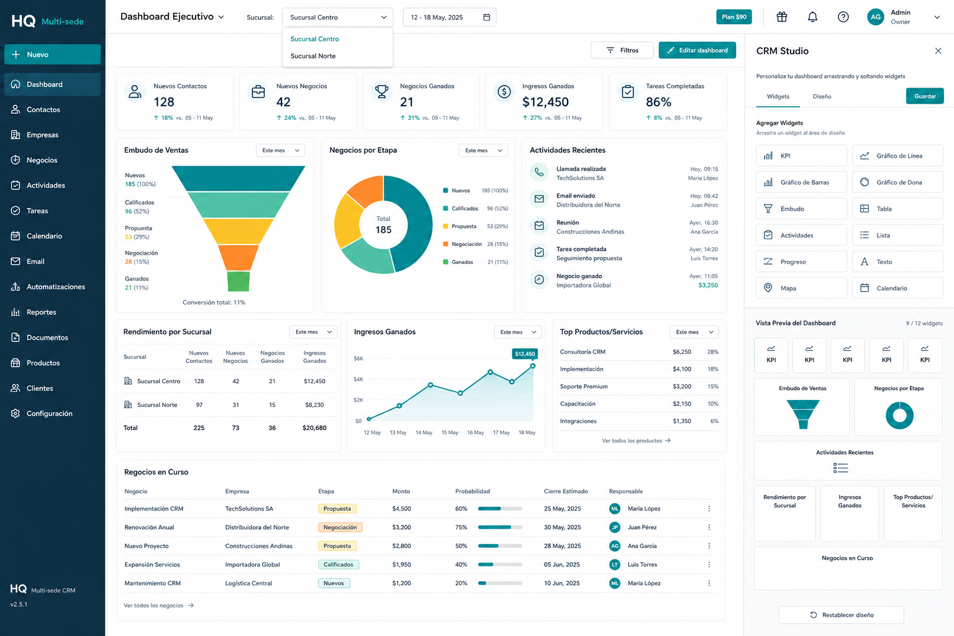Open row menu for Mantenimiento CRM
This screenshot has height=636, width=954.
click(709, 583)
